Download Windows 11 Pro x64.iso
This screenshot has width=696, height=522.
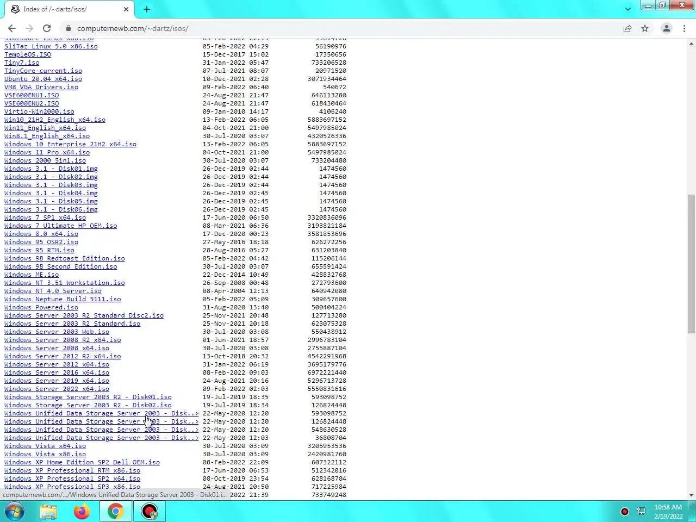(x=47, y=152)
